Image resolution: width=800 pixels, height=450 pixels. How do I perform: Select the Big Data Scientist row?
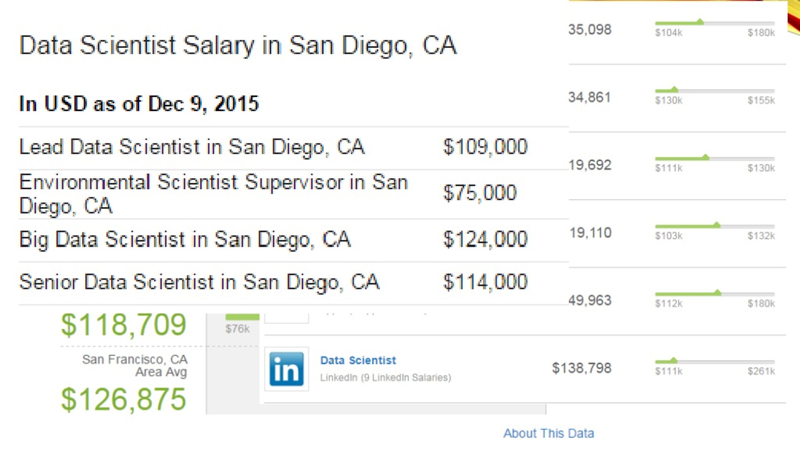coord(293,240)
